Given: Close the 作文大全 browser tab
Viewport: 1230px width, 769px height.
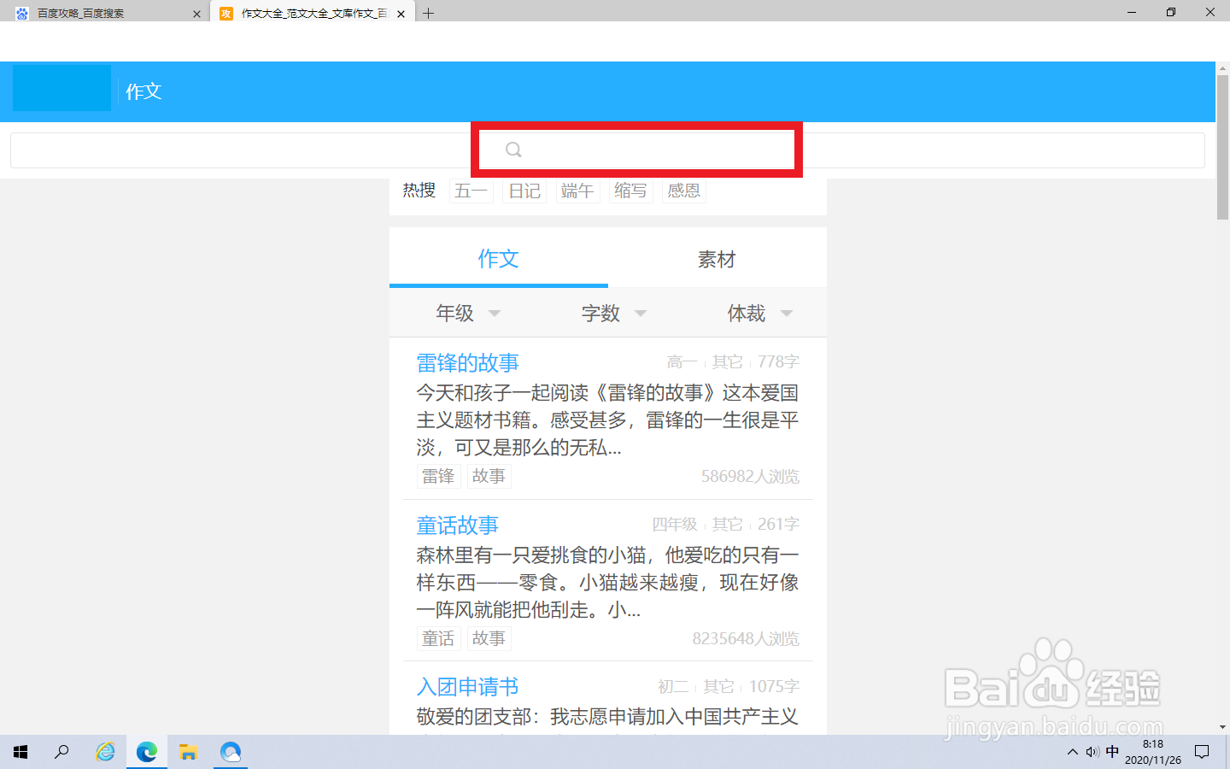Looking at the screenshot, I should (401, 14).
